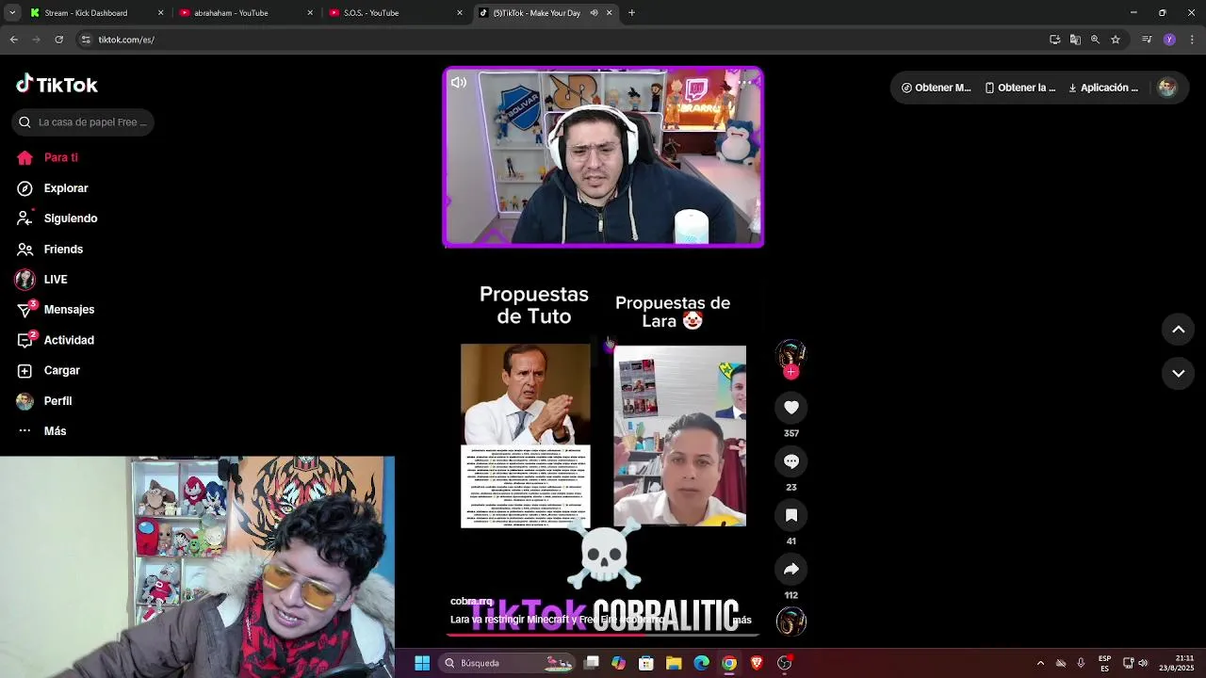Open the Explorar section
The image size is (1206, 678).
pos(53,188)
